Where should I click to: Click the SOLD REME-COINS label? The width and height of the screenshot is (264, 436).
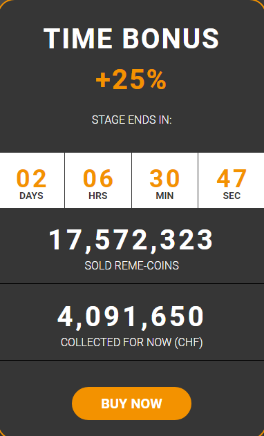[x=131, y=265]
